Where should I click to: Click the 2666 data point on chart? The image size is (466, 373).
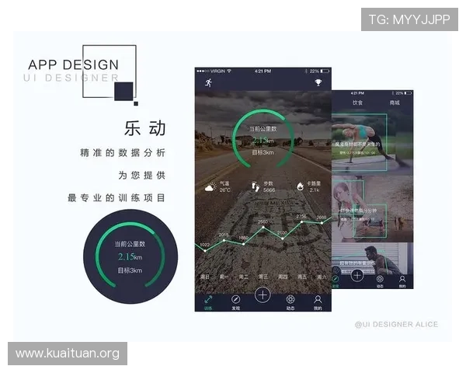click(322, 222)
